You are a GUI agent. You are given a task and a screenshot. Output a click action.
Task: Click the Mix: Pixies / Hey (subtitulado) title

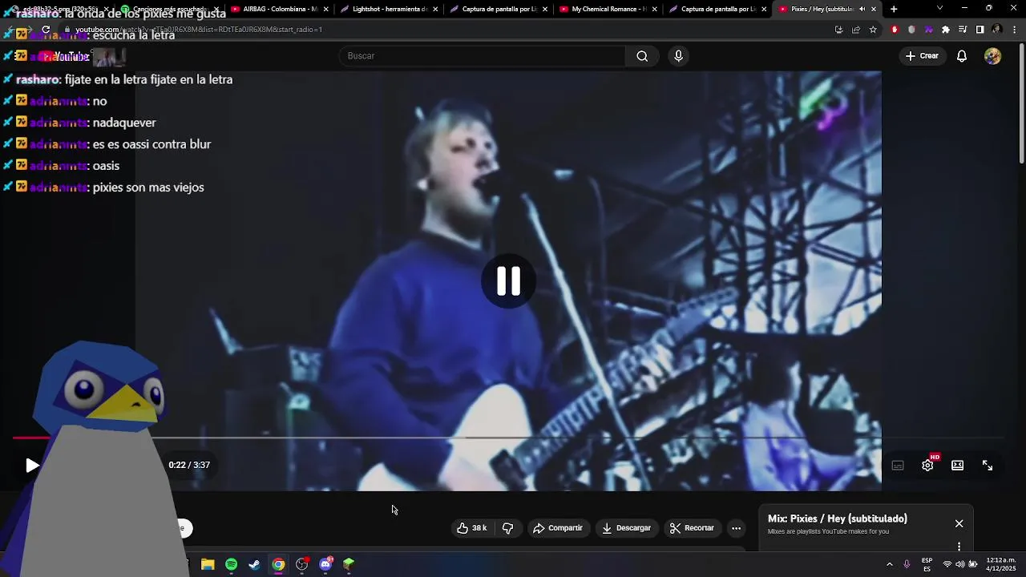tap(837, 518)
